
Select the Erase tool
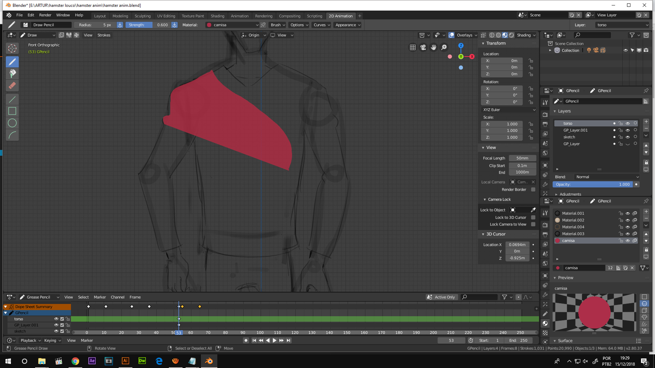tap(12, 86)
